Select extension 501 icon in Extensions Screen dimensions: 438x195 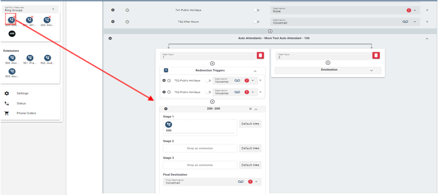[x=30, y=58]
